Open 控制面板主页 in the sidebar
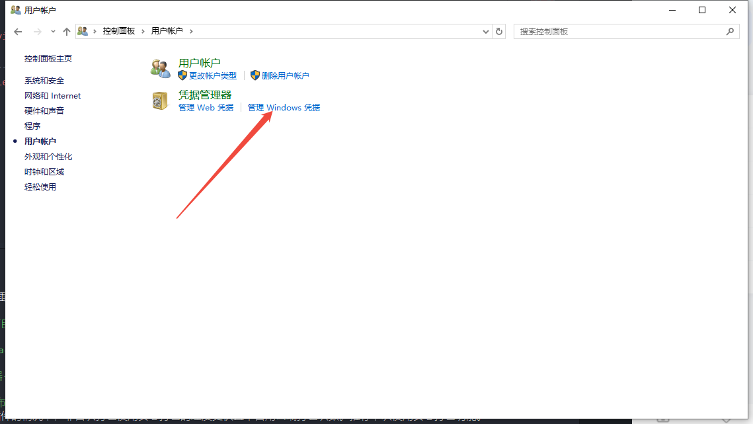Image resolution: width=753 pixels, height=424 pixels. pos(48,59)
